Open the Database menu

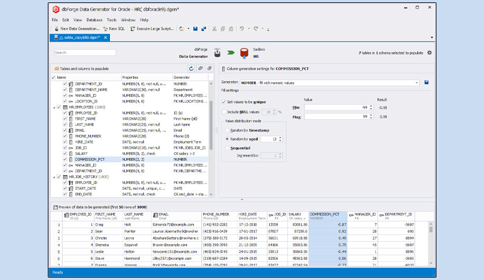(94, 20)
